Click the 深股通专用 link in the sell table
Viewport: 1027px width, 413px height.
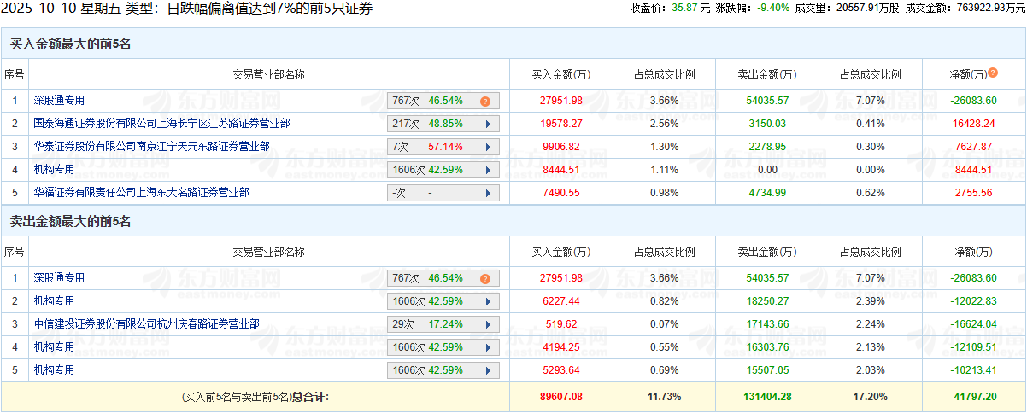(x=59, y=278)
